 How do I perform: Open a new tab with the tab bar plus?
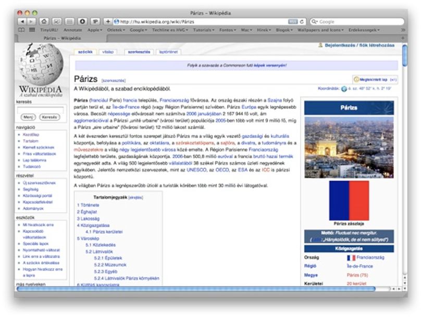tap(403, 38)
